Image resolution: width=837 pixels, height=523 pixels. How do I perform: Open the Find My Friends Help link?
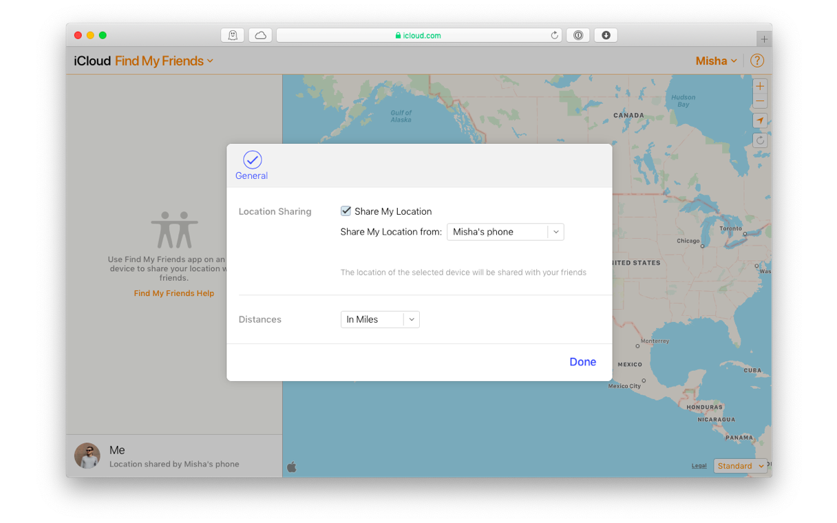point(174,293)
